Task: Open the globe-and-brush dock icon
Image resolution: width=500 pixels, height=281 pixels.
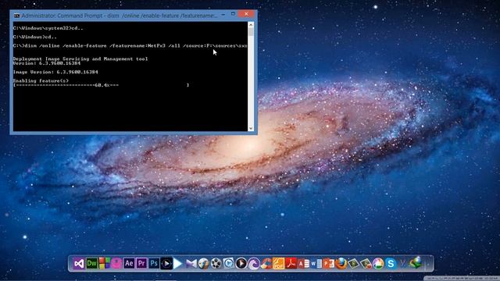Action: pyautogui.click(x=203, y=264)
